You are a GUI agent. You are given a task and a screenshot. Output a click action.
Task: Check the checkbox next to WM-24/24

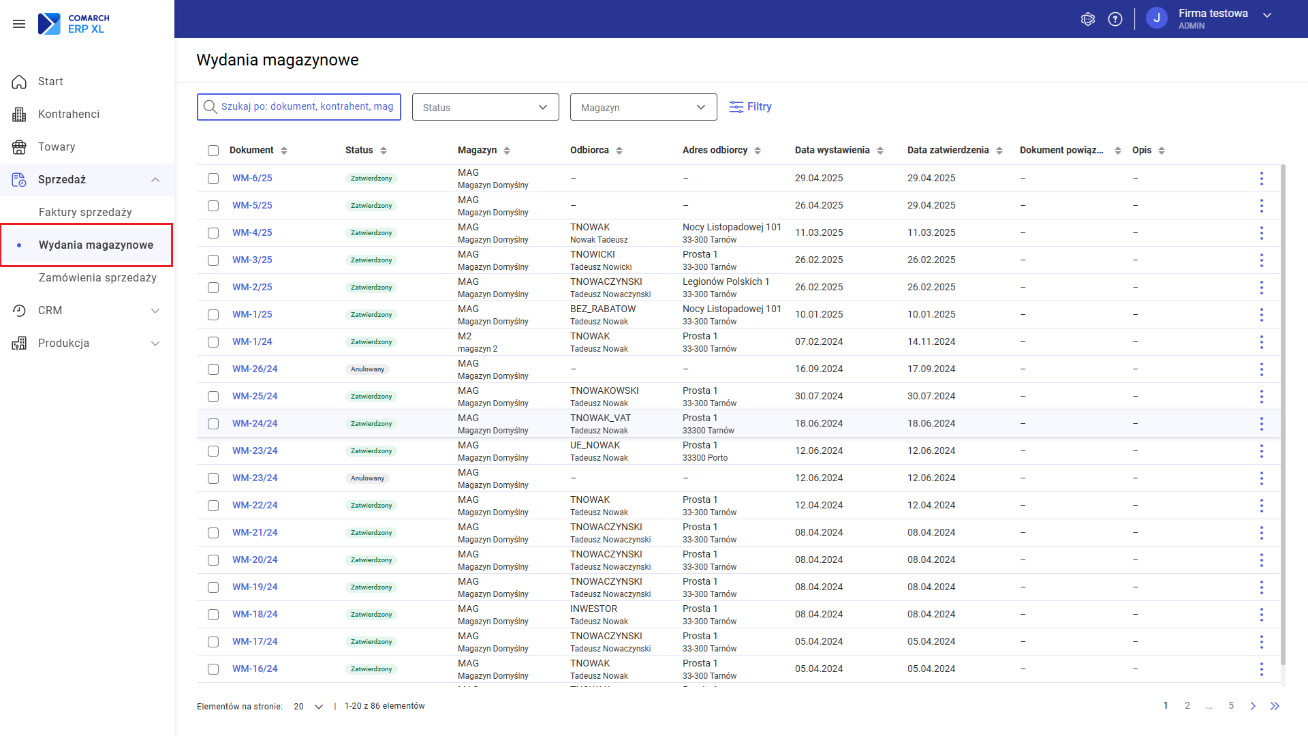pos(213,423)
